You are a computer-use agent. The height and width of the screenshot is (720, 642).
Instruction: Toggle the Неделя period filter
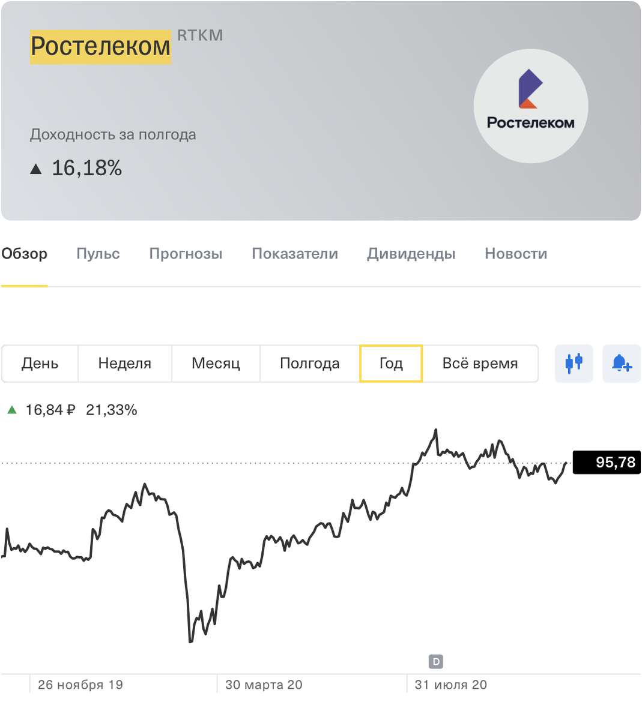coord(124,363)
